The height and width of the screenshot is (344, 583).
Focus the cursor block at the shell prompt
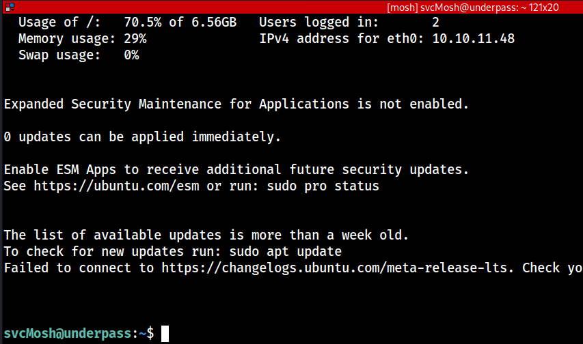(x=165, y=334)
